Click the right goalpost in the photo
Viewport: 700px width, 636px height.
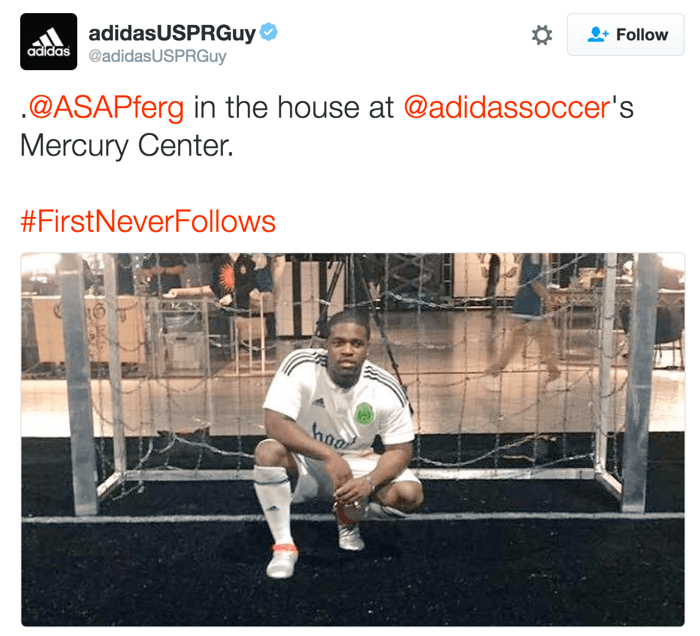639,384
